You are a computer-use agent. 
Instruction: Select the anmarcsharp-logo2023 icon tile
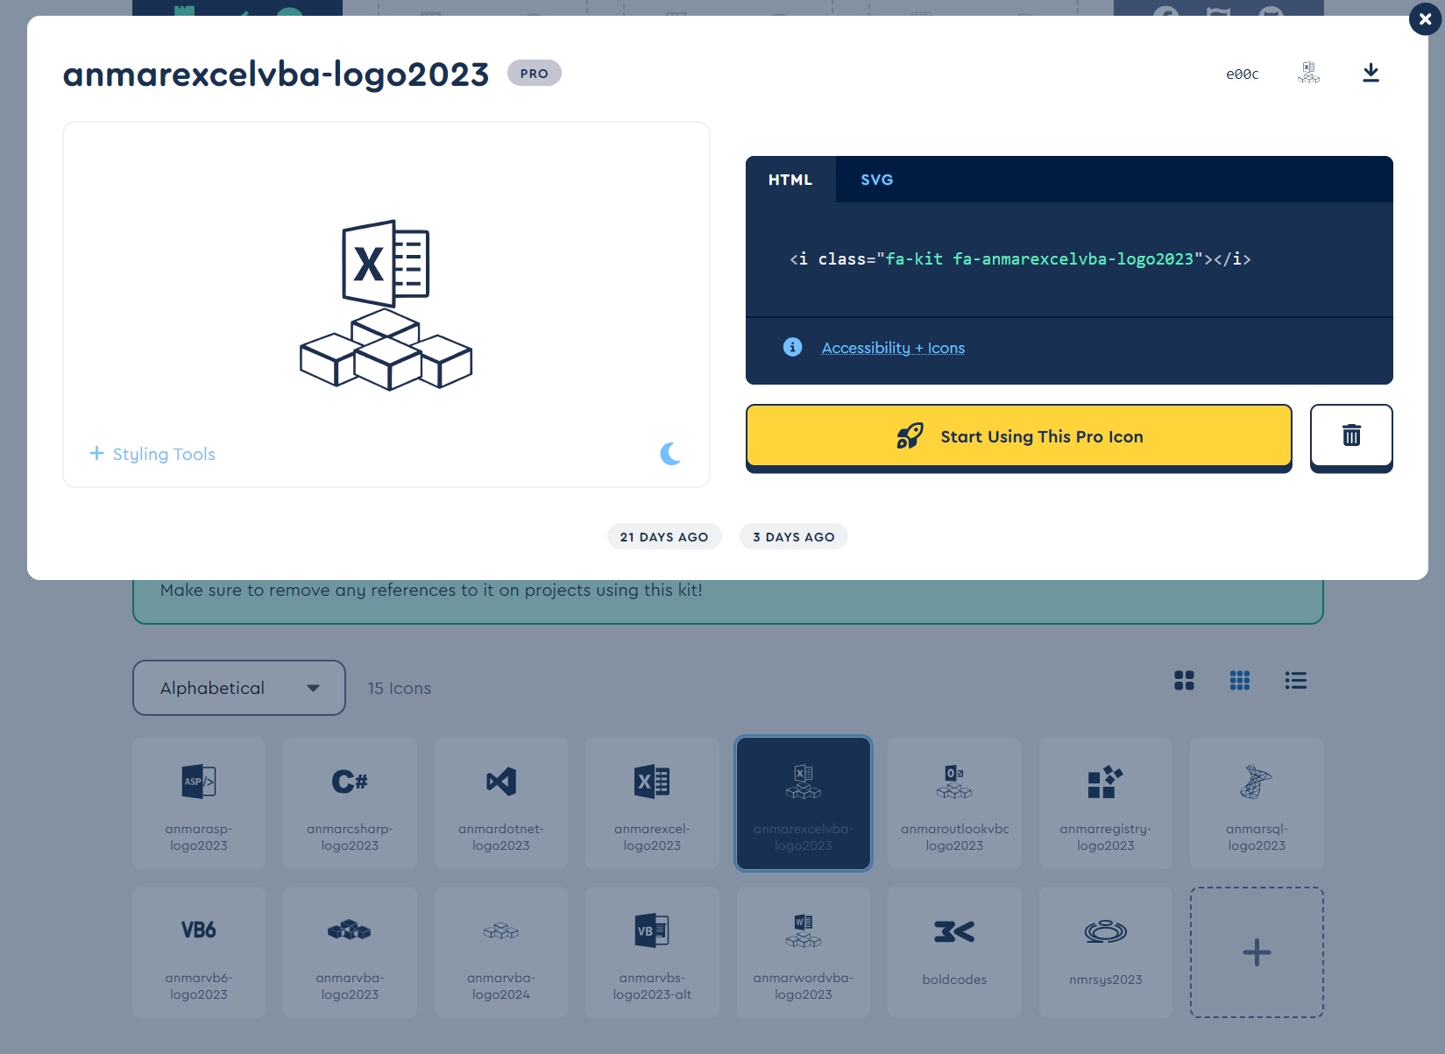point(350,803)
